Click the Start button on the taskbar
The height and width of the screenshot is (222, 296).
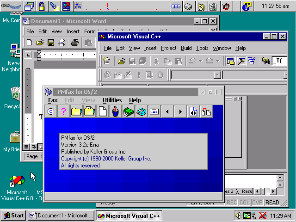(x=13, y=216)
